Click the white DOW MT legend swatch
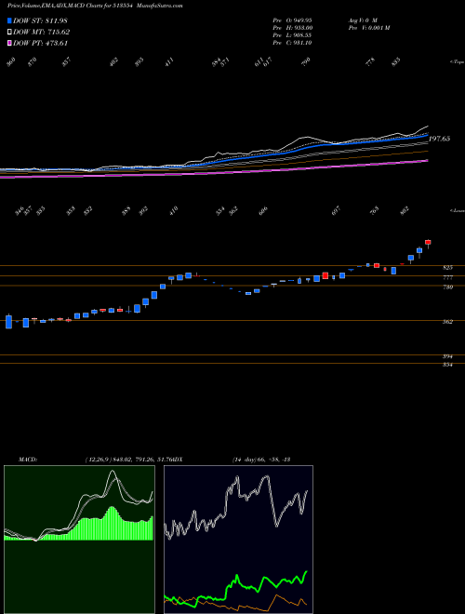 point(9,32)
